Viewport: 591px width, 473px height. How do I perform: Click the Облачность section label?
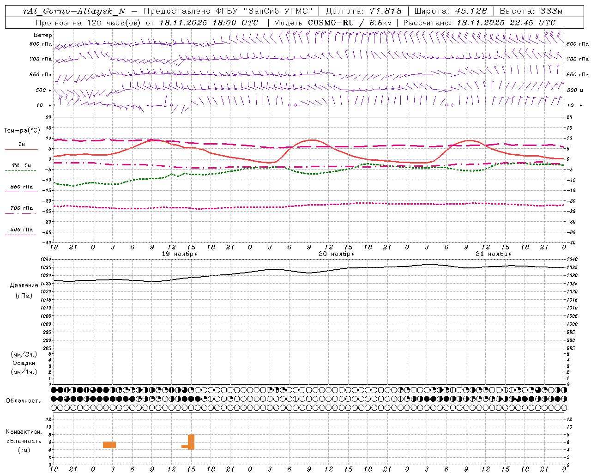[x=24, y=401]
